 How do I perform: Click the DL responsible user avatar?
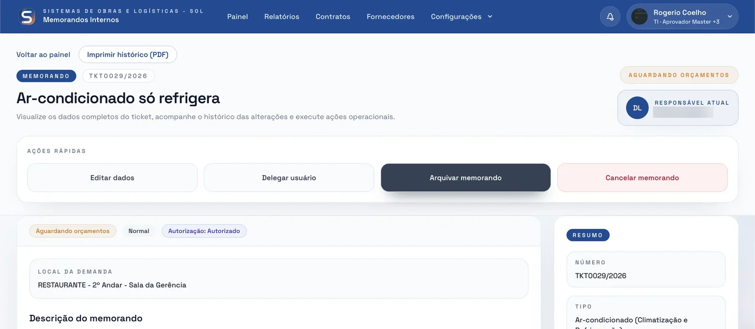tap(637, 108)
